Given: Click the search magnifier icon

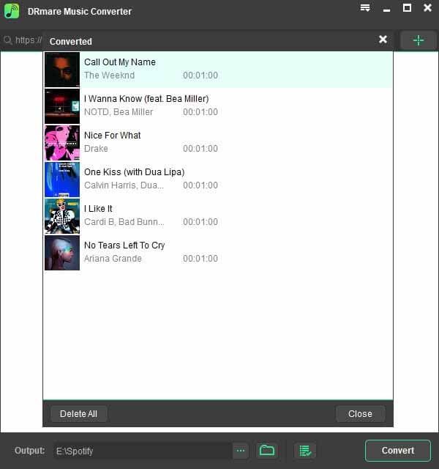Looking at the screenshot, I should pyautogui.click(x=8, y=40).
